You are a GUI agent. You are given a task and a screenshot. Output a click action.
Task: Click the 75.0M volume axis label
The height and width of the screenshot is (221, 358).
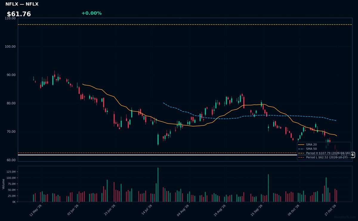[12, 184]
